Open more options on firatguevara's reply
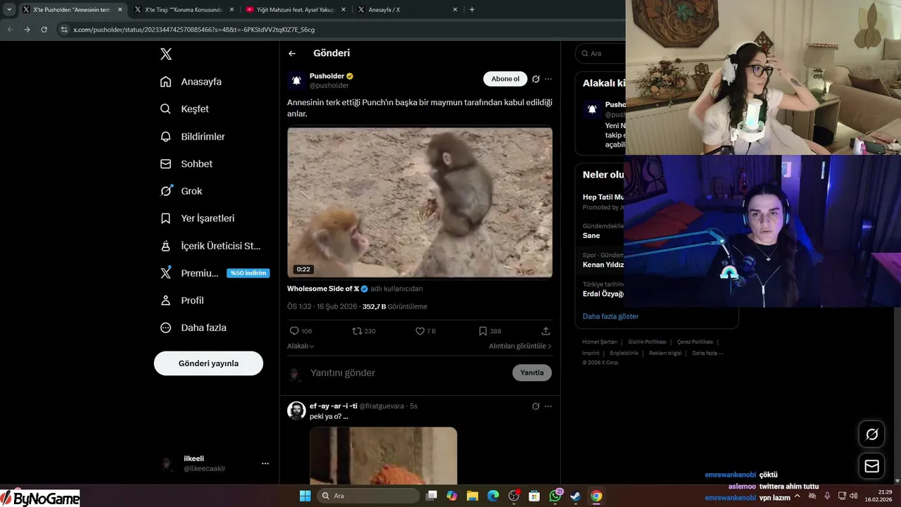Image resolution: width=901 pixels, height=507 pixels. click(548, 406)
